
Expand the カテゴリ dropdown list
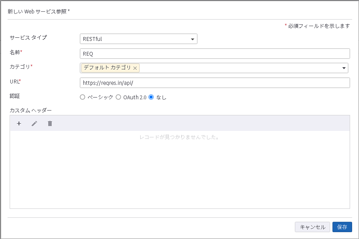pos(343,68)
